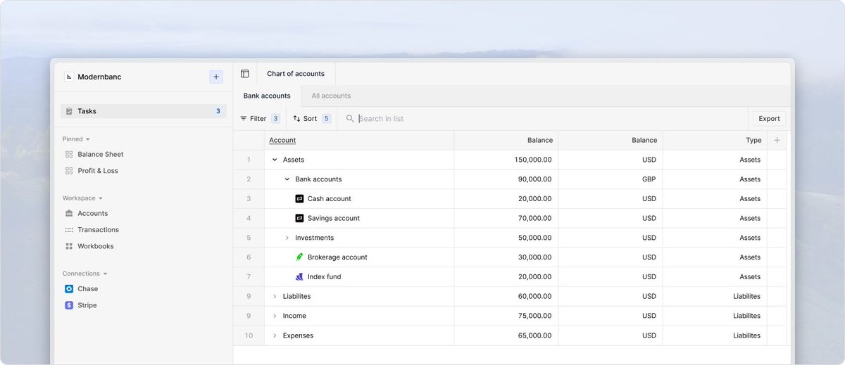The image size is (845, 365).
Task: Open the Chart of accounts tab
Action: 296,74
